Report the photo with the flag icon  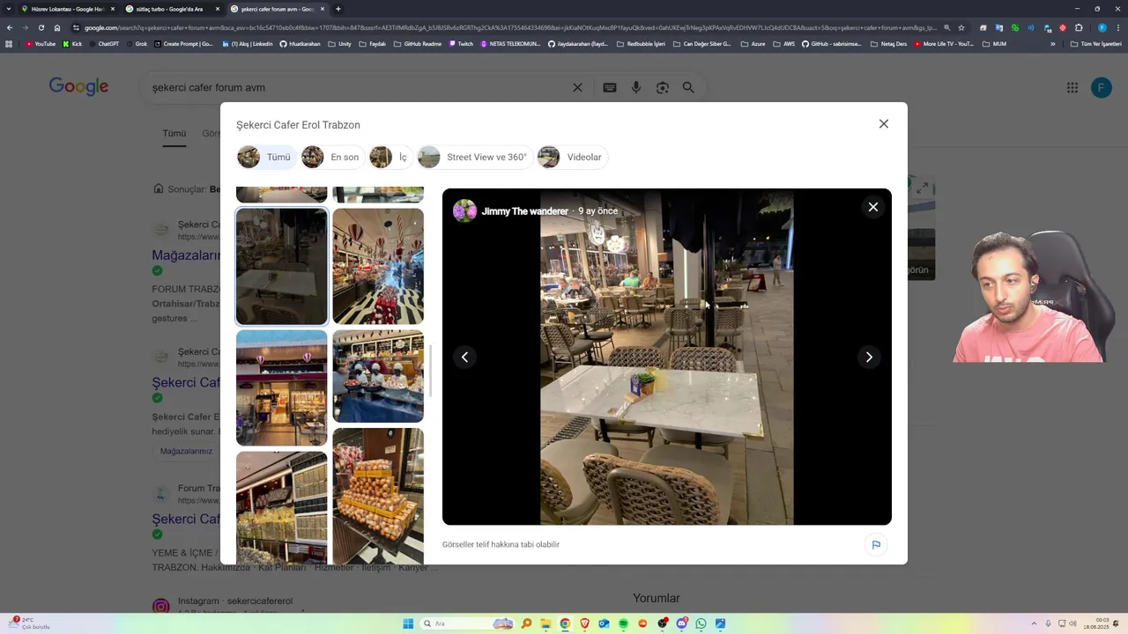876,544
